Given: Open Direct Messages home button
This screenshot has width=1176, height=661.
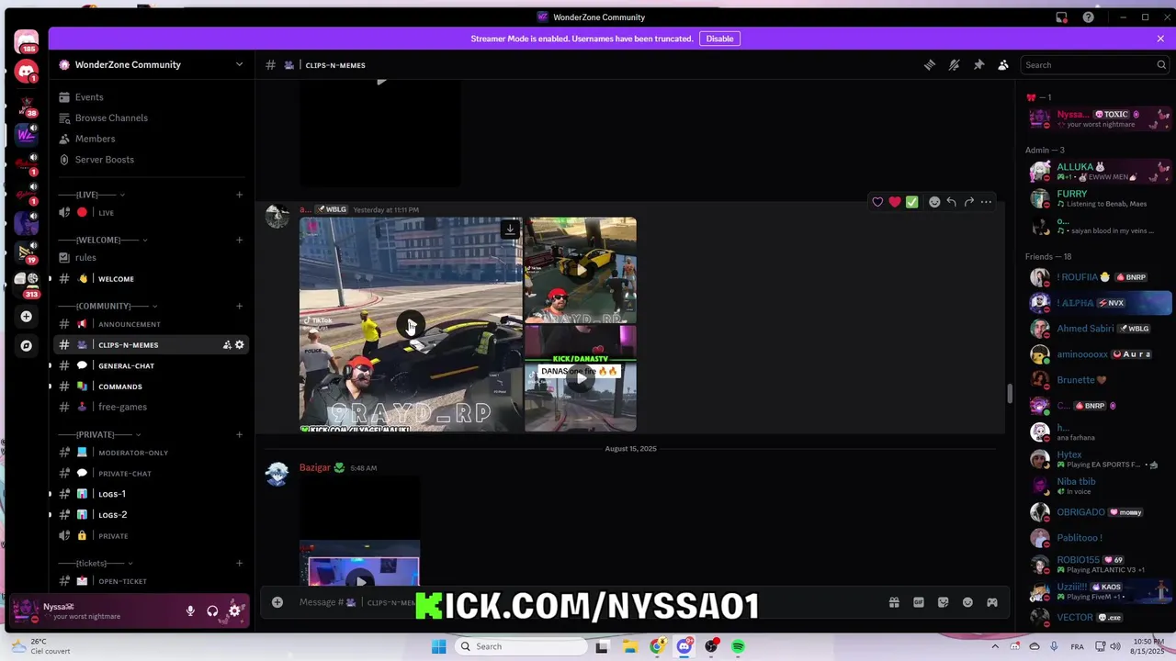Looking at the screenshot, I should 26,42.
